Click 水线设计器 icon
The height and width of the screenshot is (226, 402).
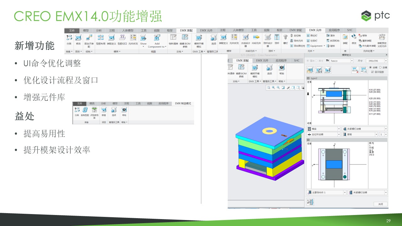pos(246,40)
